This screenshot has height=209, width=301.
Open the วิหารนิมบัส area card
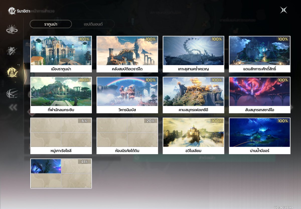tap(127, 95)
